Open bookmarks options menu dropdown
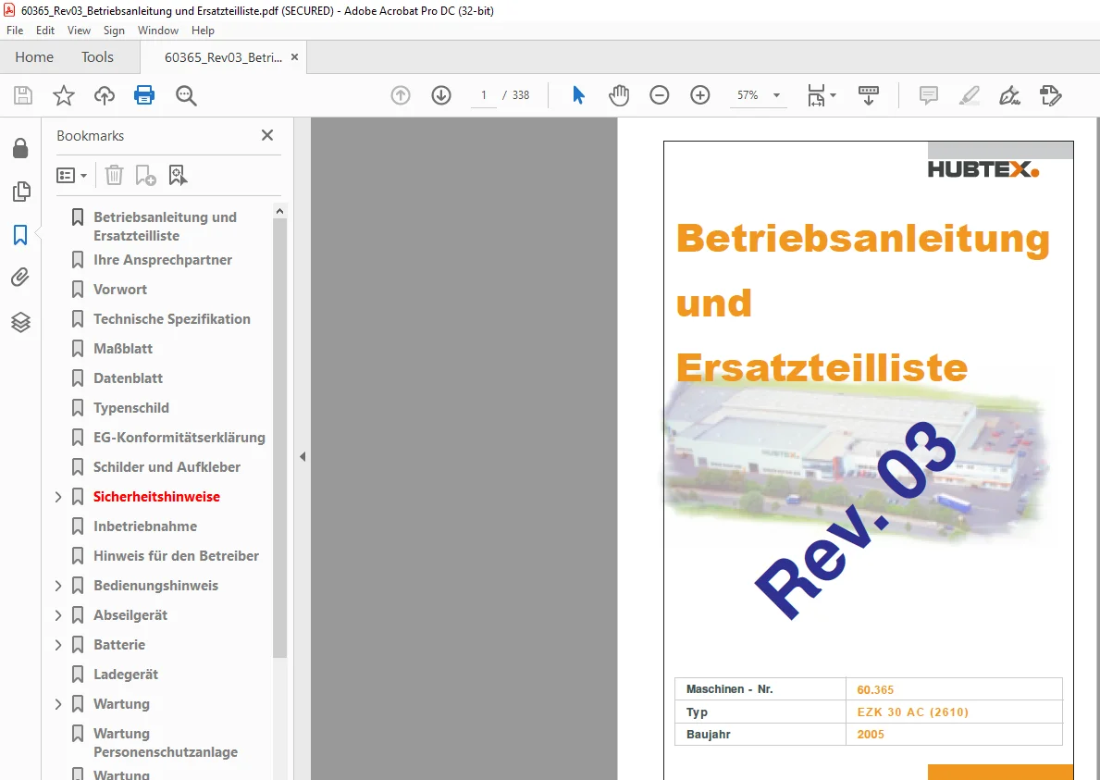The height and width of the screenshot is (780, 1100). [x=71, y=175]
